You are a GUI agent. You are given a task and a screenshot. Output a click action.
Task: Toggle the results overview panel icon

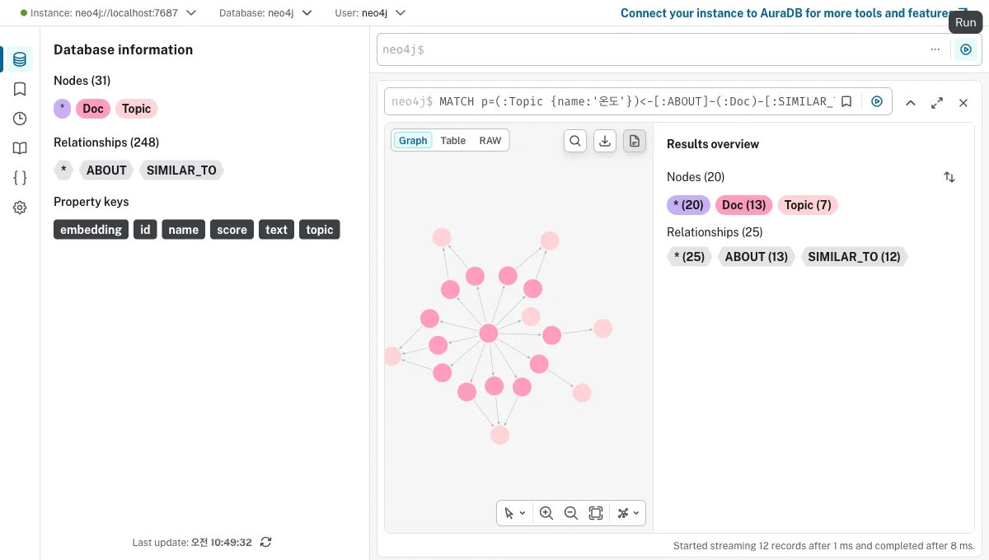[x=635, y=141]
